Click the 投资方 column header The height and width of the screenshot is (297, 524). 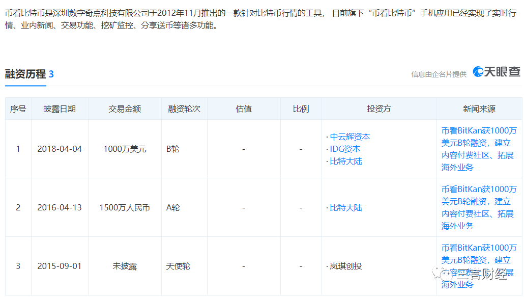(379, 109)
